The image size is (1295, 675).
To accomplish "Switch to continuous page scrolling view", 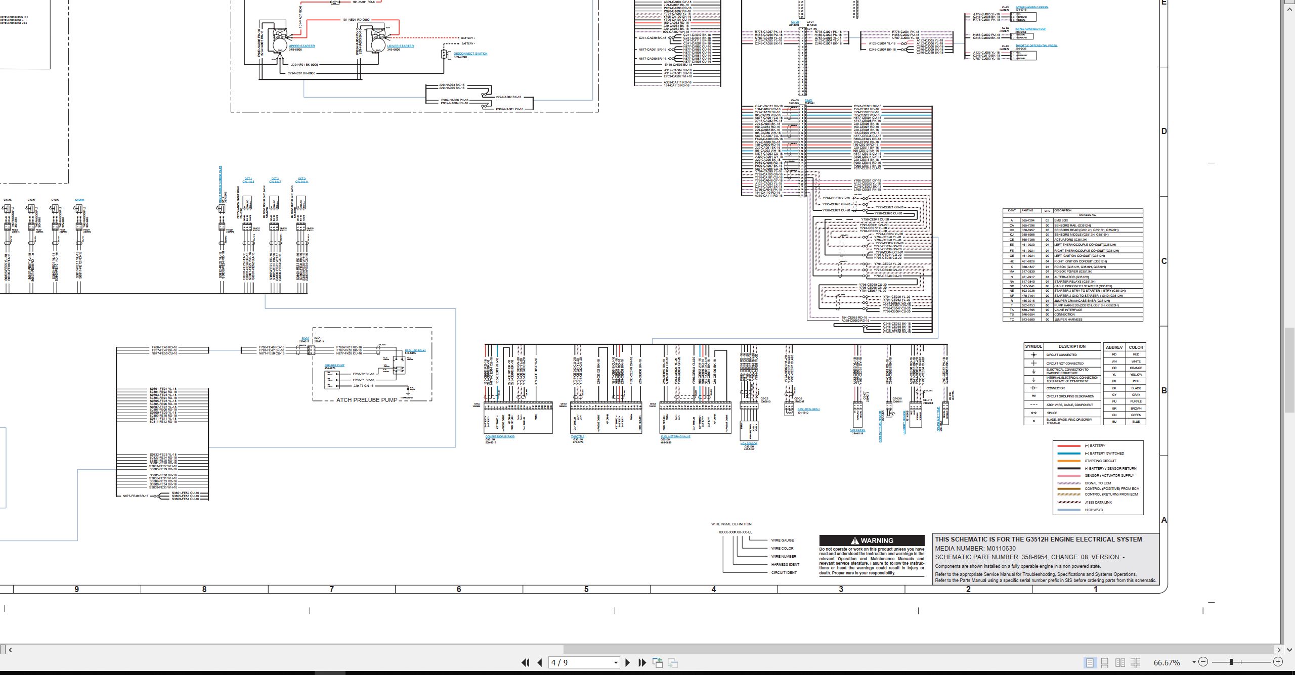I will pos(1105,662).
